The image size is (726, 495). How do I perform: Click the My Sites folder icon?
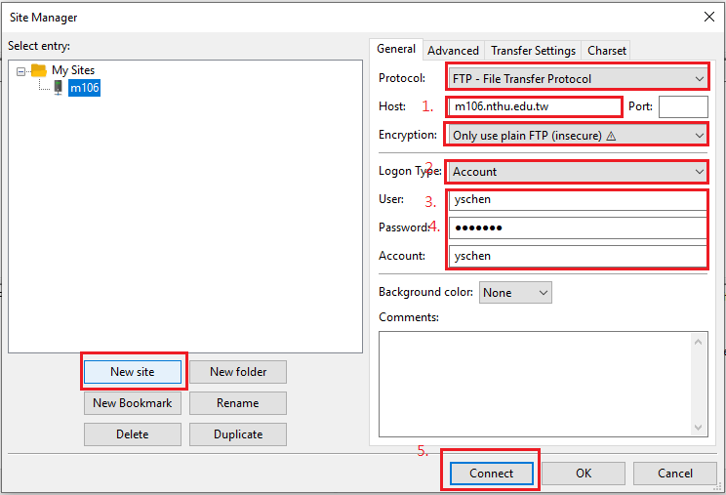(x=38, y=70)
